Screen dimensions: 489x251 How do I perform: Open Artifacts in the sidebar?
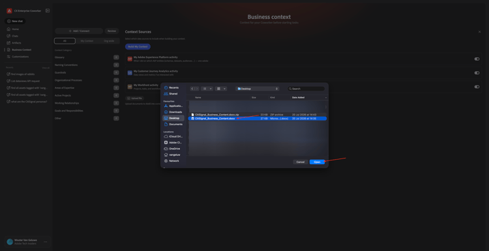tap(16, 43)
